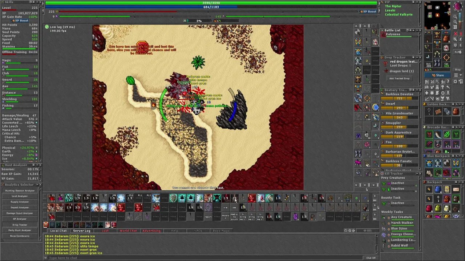Select the horned helmet in Blue Backpack
This screenshot has width=465, height=261.
click(429, 163)
